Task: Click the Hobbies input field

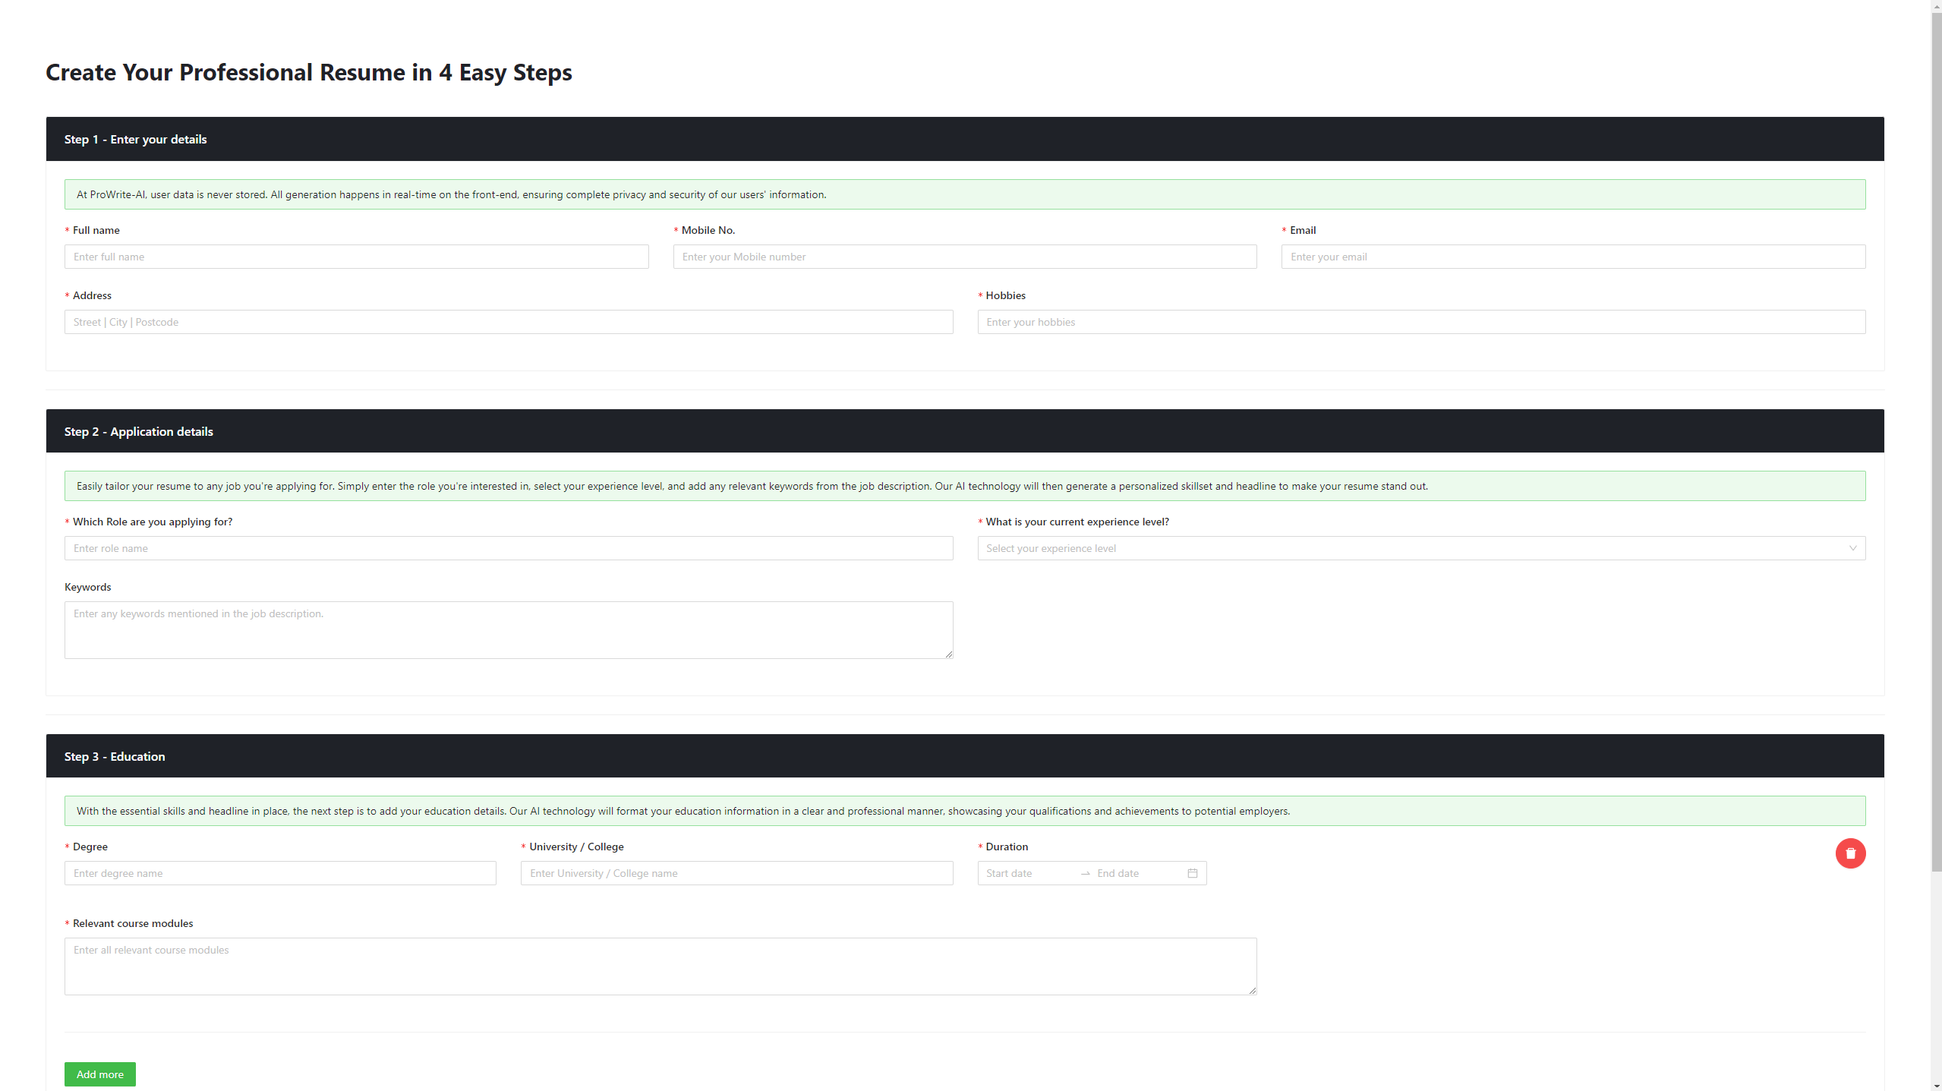Action: coord(1420,322)
